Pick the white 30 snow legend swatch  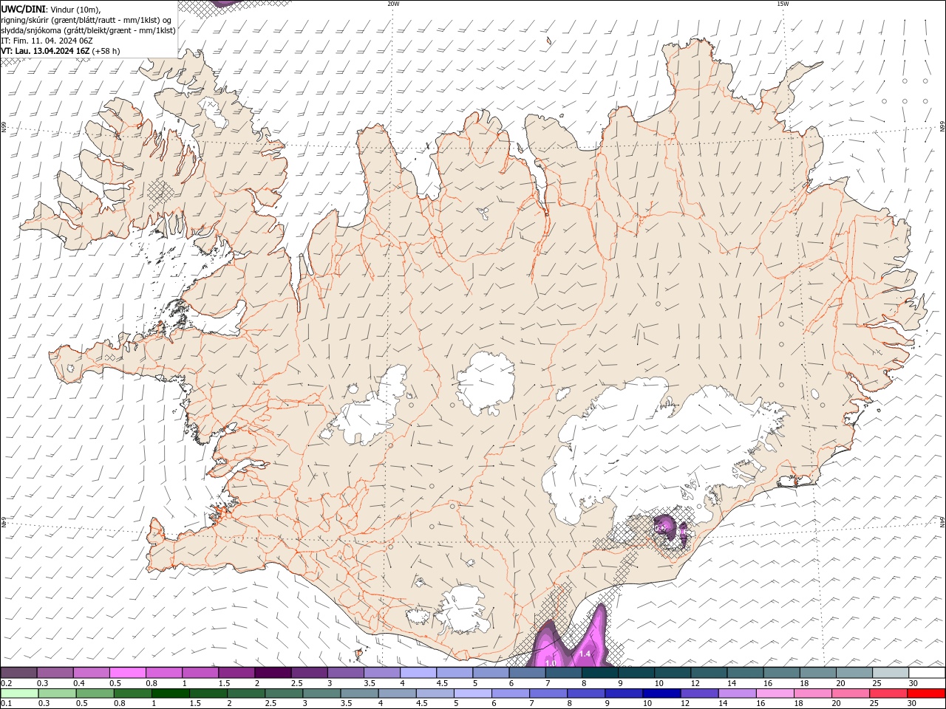(x=927, y=672)
